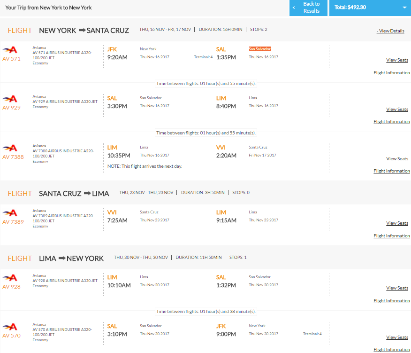Click the 'AV 929 AIRBUS INDUSTRIE A330 JET' aircraft text
The height and width of the screenshot is (353, 411).
click(x=65, y=102)
